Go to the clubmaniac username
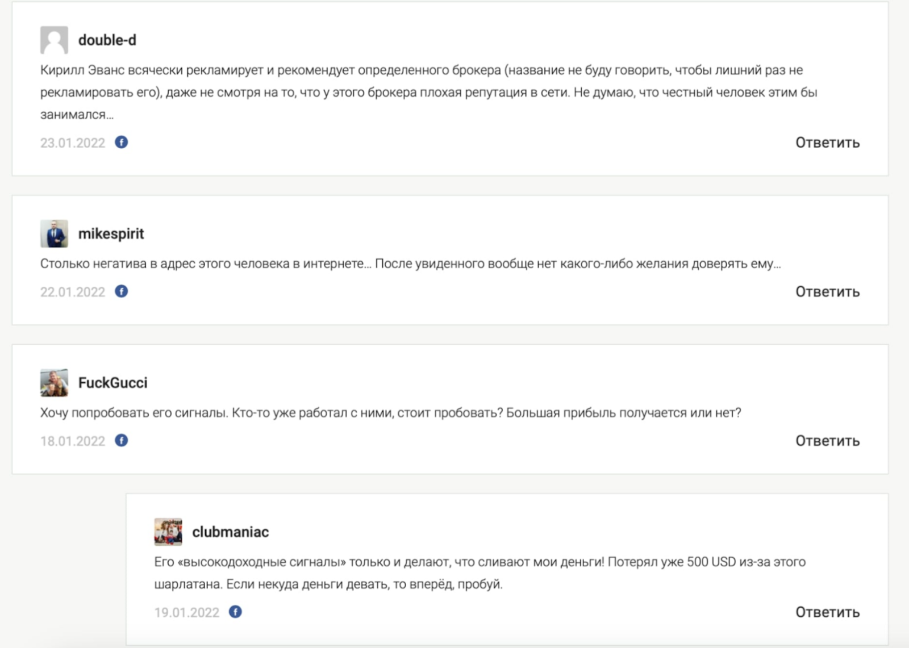909x648 pixels. tap(230, 532)
